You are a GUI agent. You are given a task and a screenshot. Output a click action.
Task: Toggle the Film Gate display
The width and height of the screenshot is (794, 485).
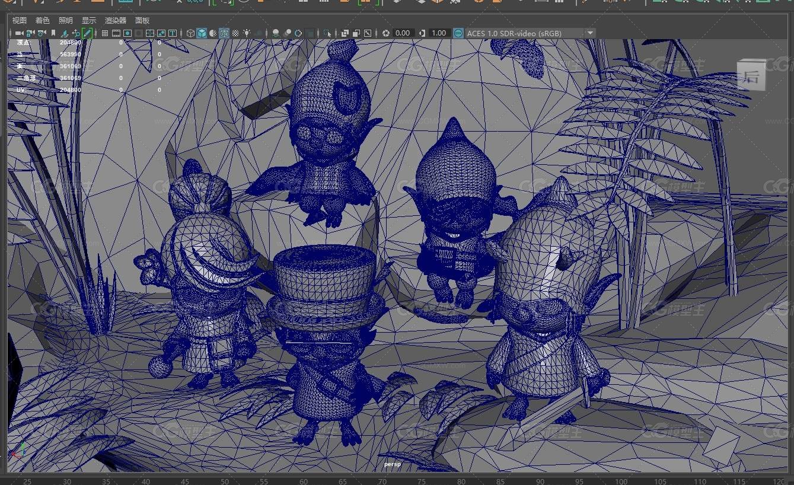(116, 33)
